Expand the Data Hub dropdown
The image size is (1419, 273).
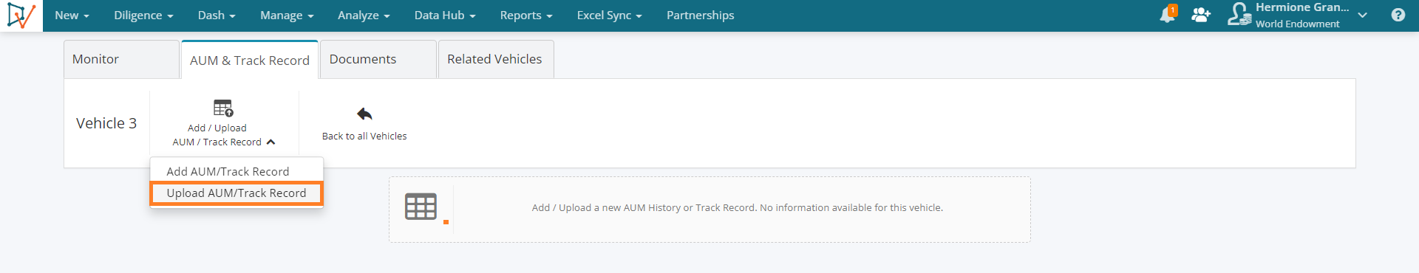coord(445,15)
